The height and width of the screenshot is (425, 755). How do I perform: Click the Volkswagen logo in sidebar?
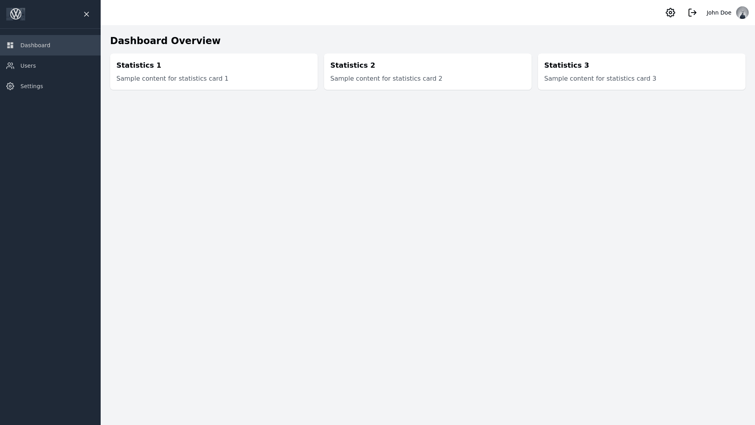click(16, 14)
